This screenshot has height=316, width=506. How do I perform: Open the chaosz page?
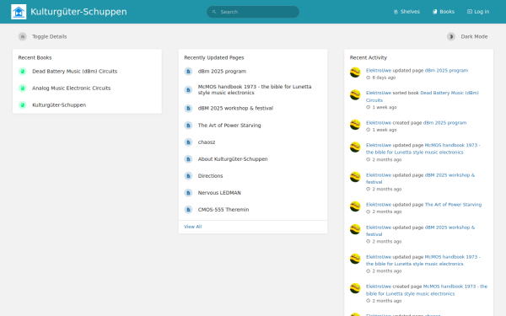pos(207,142)
